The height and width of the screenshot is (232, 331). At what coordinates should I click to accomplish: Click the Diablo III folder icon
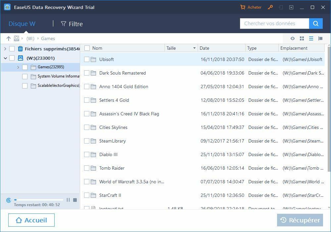(93, 155)
